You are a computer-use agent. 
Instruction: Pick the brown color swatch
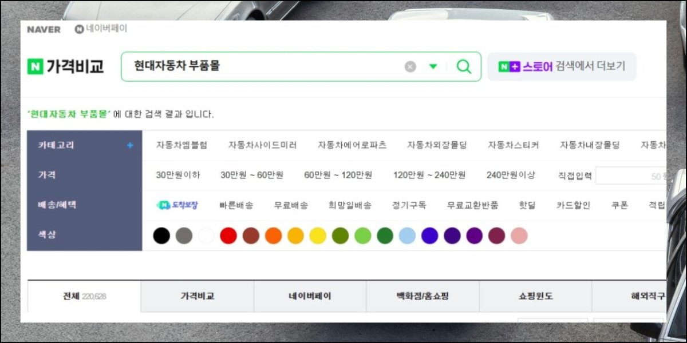(x=251, y=236)
